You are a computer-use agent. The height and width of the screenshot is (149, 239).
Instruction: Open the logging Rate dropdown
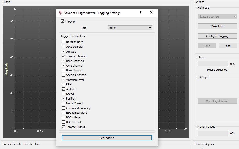pos(130,28)
